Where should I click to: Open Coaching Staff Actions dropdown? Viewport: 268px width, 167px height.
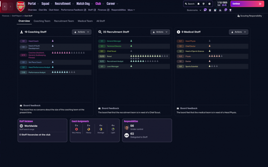click(82, 32)
